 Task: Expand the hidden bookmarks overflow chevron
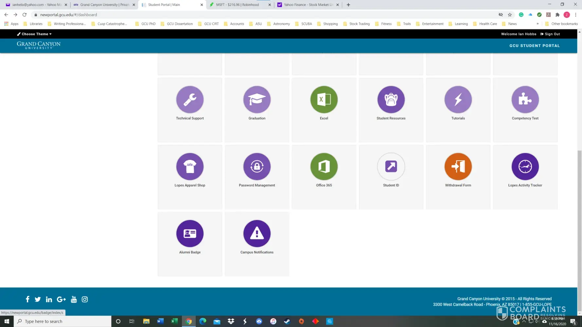(x=537, y=24)
